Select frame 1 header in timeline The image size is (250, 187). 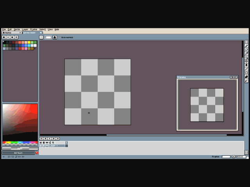pos(67,143)
